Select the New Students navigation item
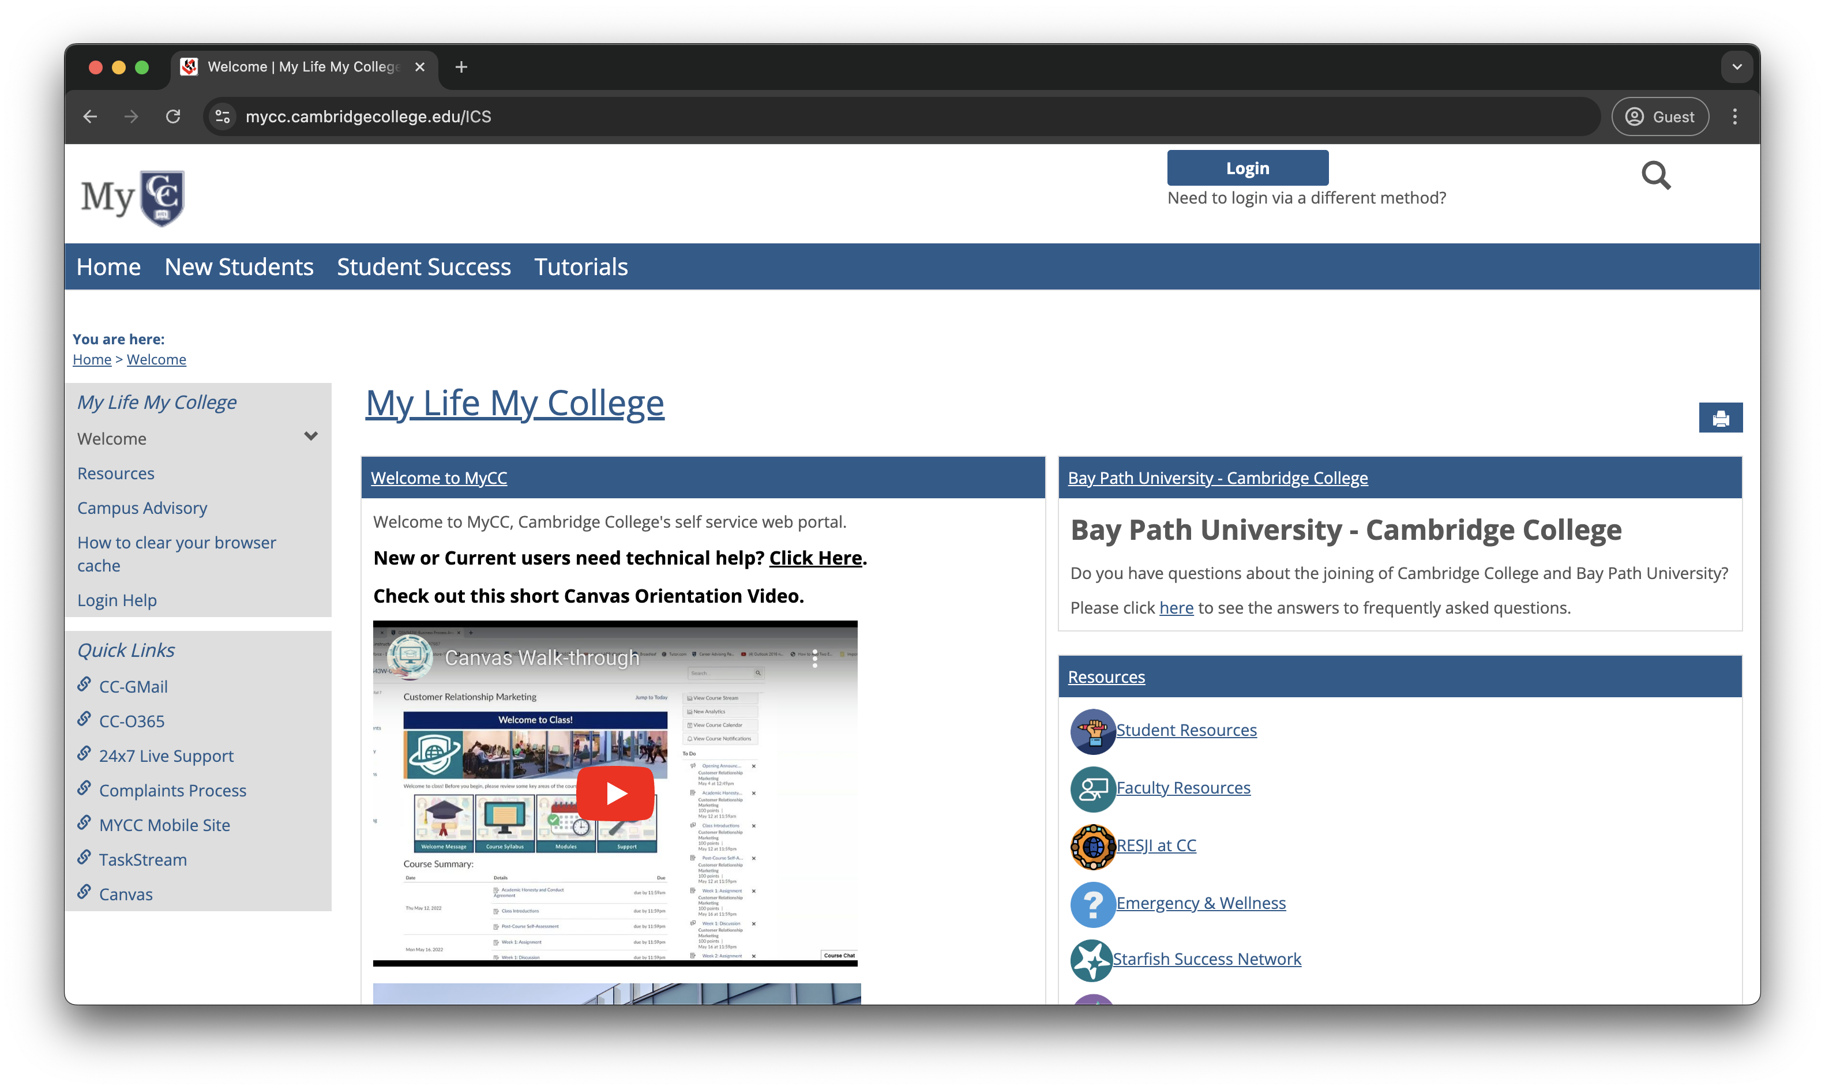Viewport: 1825px width, 1090px height. pyautogui.click(x=239, y=266)
